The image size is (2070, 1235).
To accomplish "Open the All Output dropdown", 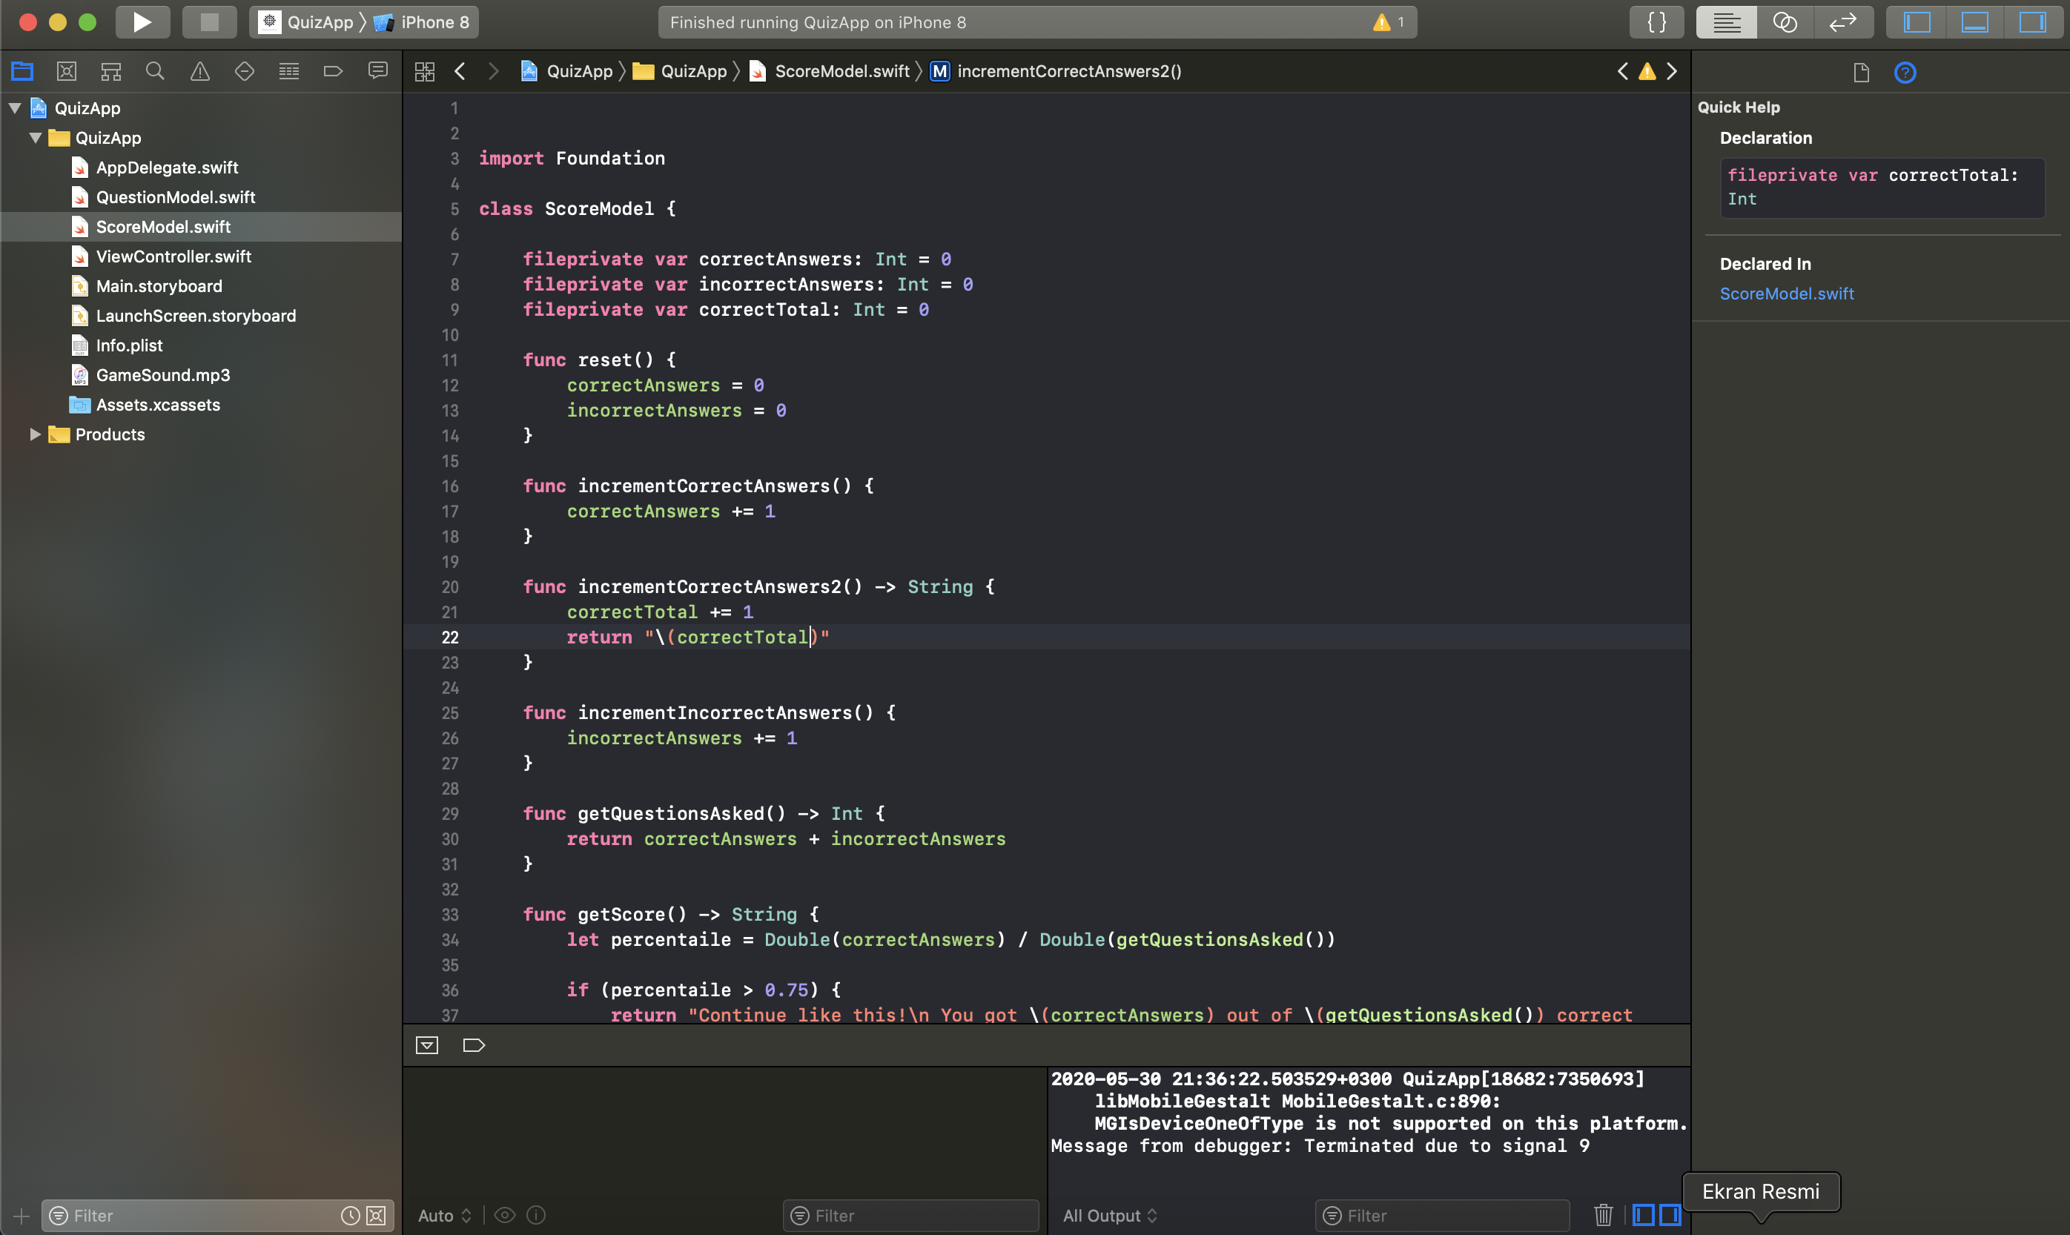I will click(x=1109, y=1215).
